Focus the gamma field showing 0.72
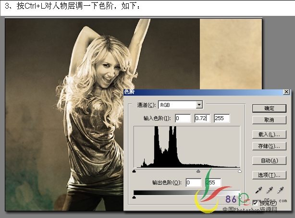 click(202, 118)
